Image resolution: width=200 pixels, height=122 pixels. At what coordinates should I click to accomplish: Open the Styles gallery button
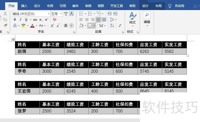pos(132,19)
